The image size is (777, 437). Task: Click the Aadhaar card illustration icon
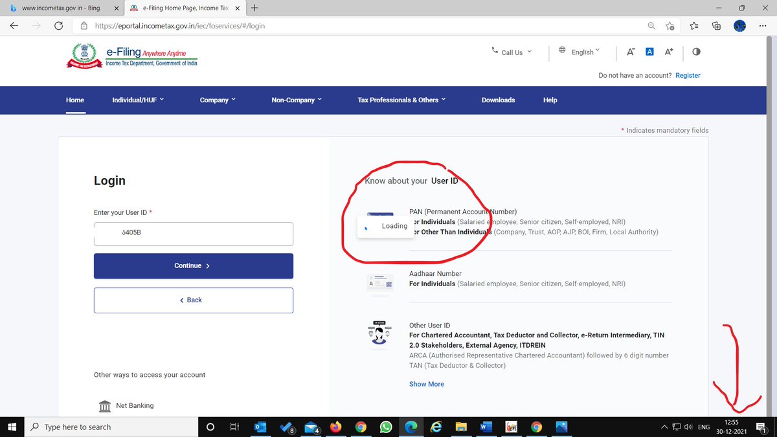pos(380,284)
